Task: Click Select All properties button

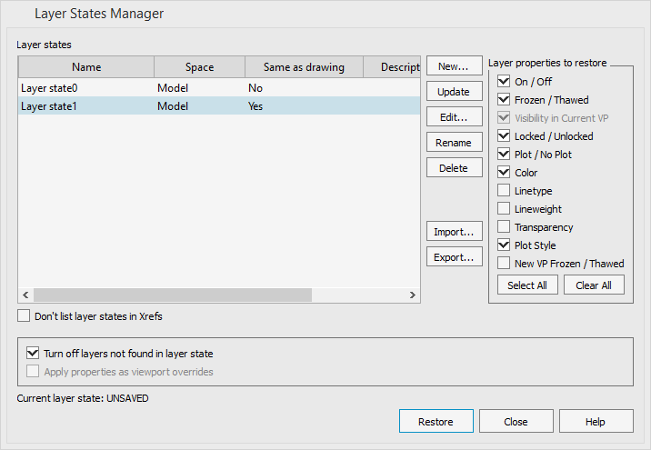Action: point(526,285)
